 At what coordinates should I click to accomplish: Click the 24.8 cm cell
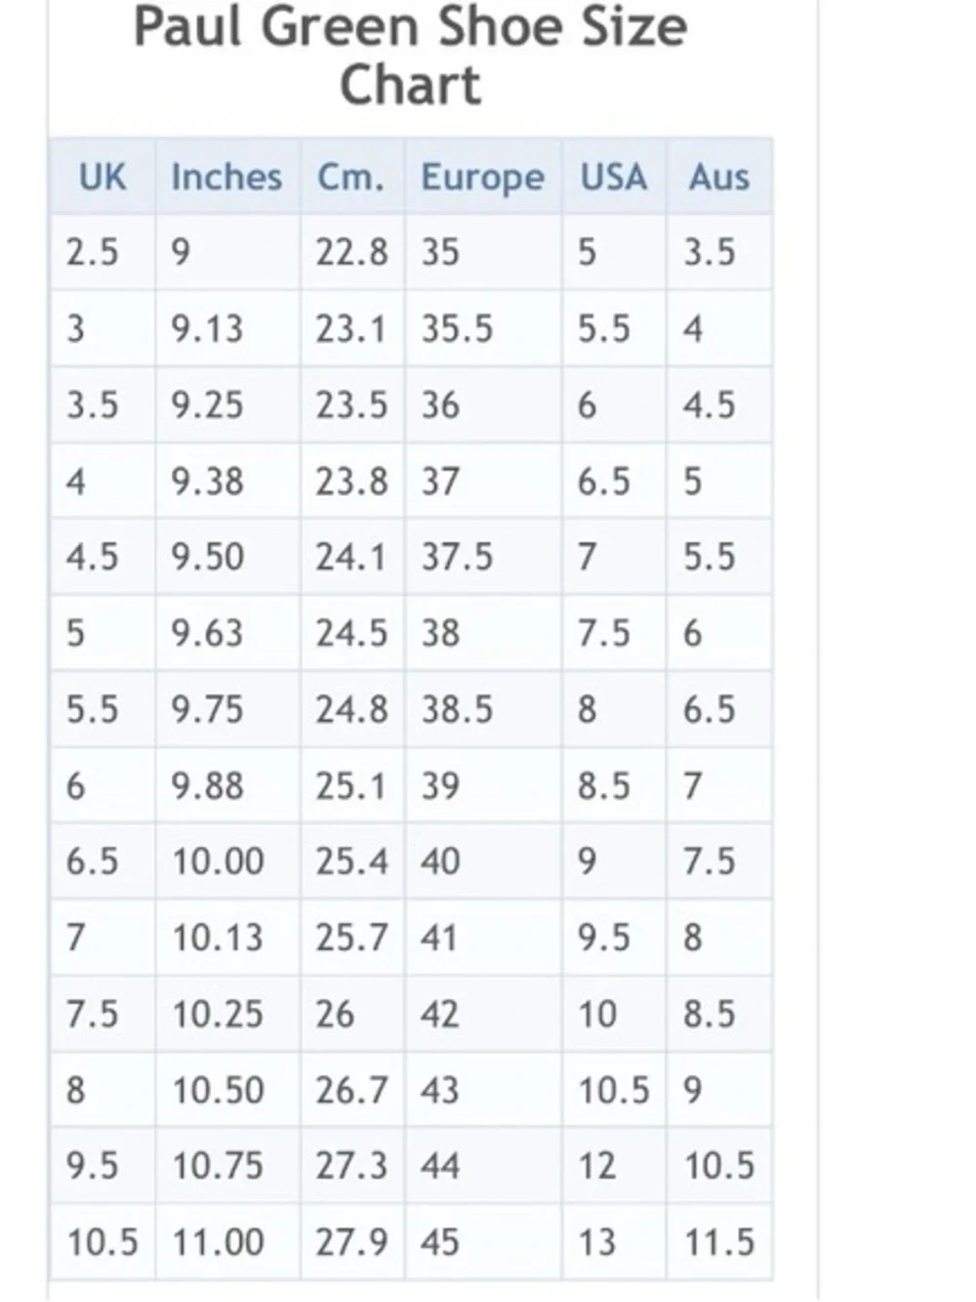[x=351, y=709]
